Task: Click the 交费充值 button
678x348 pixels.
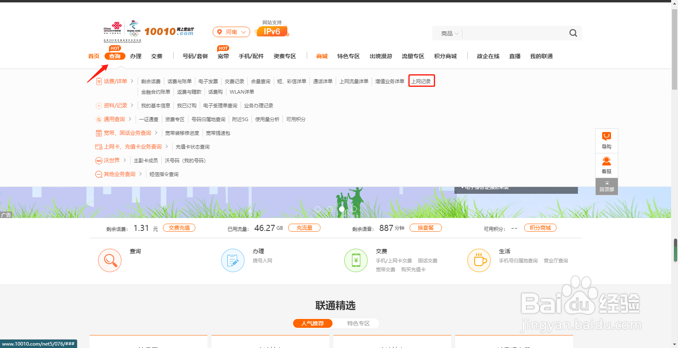Action: point(179,228)
